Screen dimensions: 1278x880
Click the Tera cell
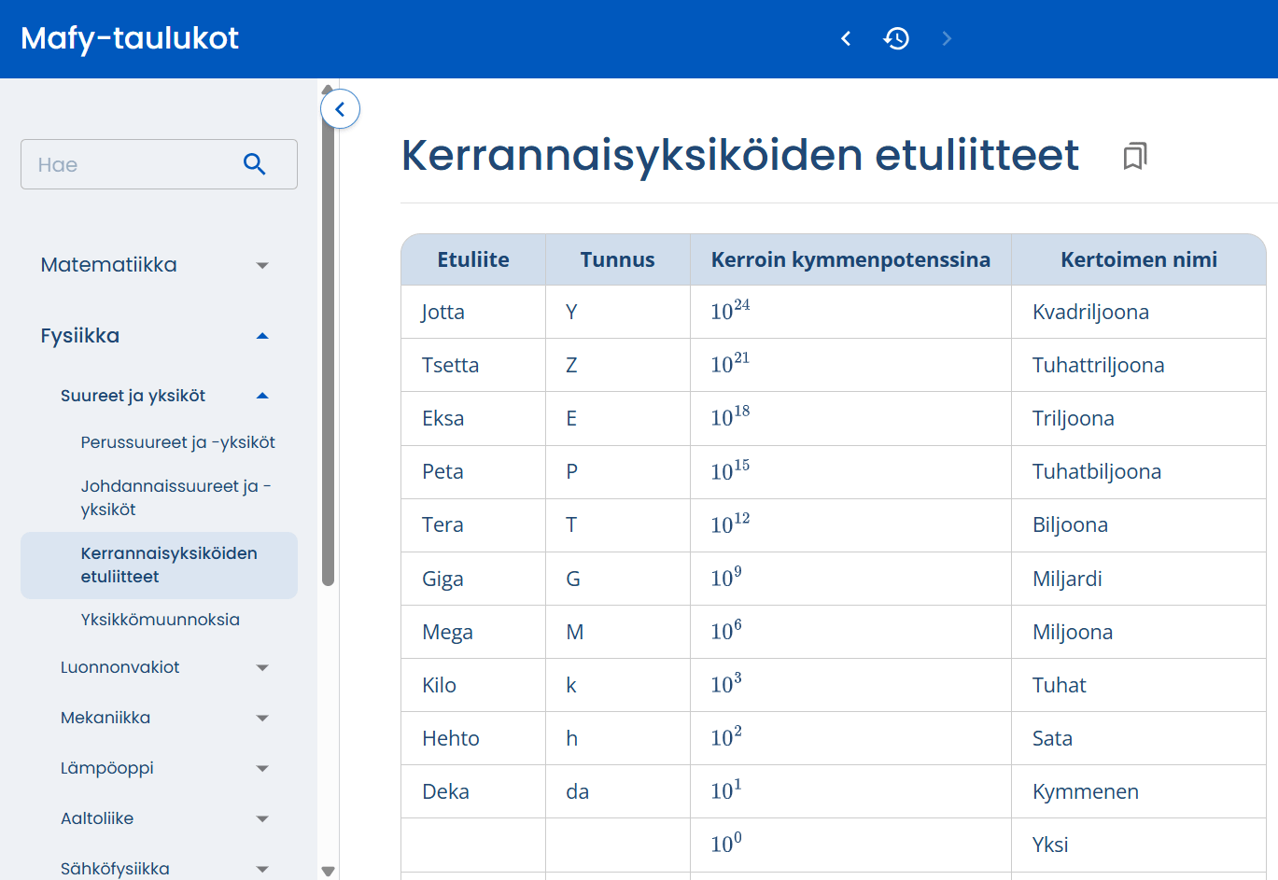pos(473,524)
